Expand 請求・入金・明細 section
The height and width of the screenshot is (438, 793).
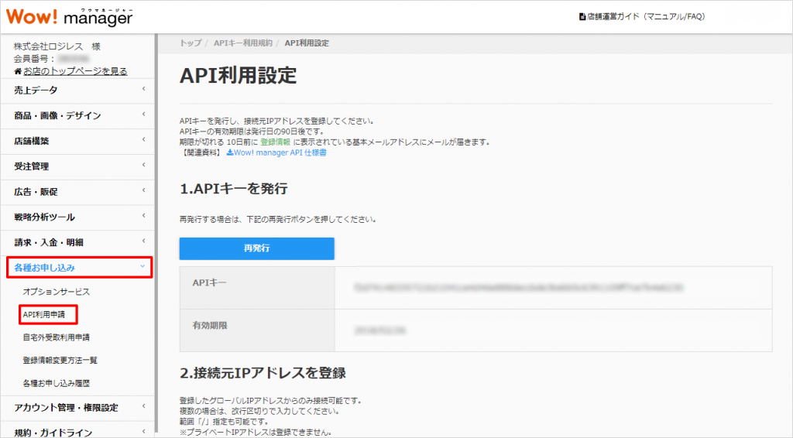(x=77, y=242)
